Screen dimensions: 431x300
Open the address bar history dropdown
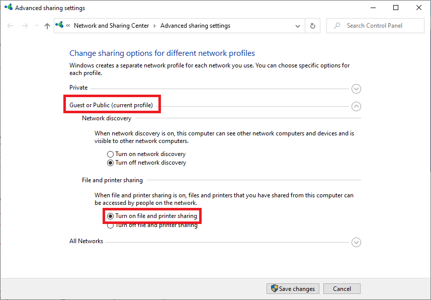coord(298,26)
